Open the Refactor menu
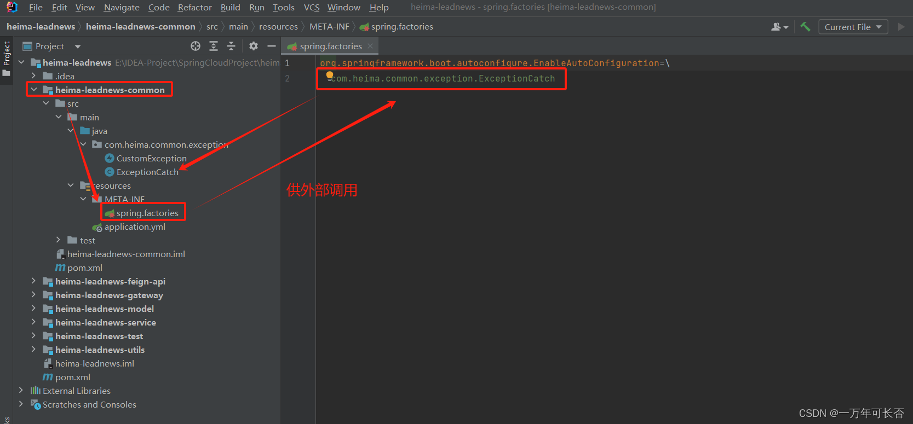 (194, 7)
